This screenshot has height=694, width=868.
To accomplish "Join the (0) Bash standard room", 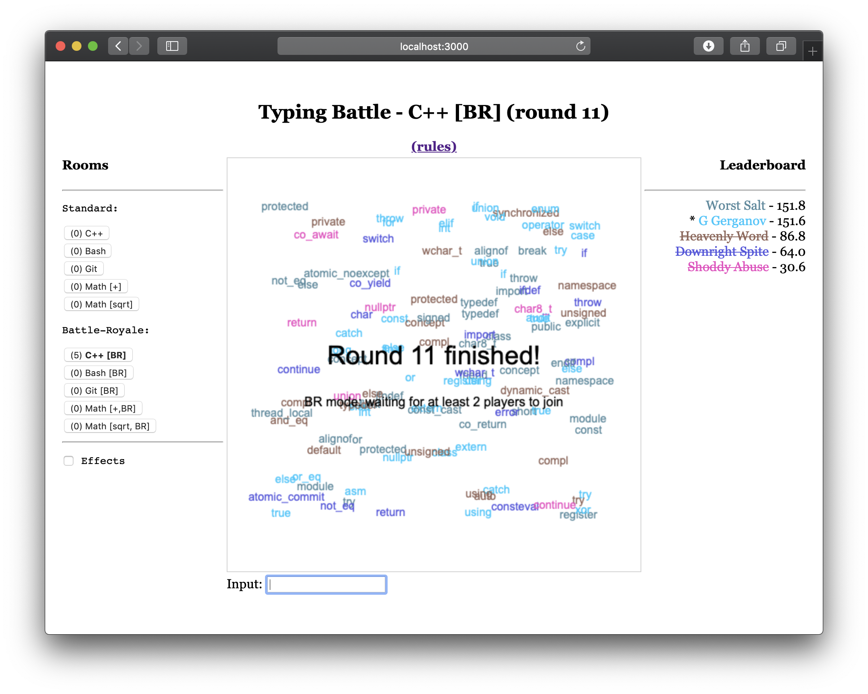I will pyautogui.click(x=88, y=251).
